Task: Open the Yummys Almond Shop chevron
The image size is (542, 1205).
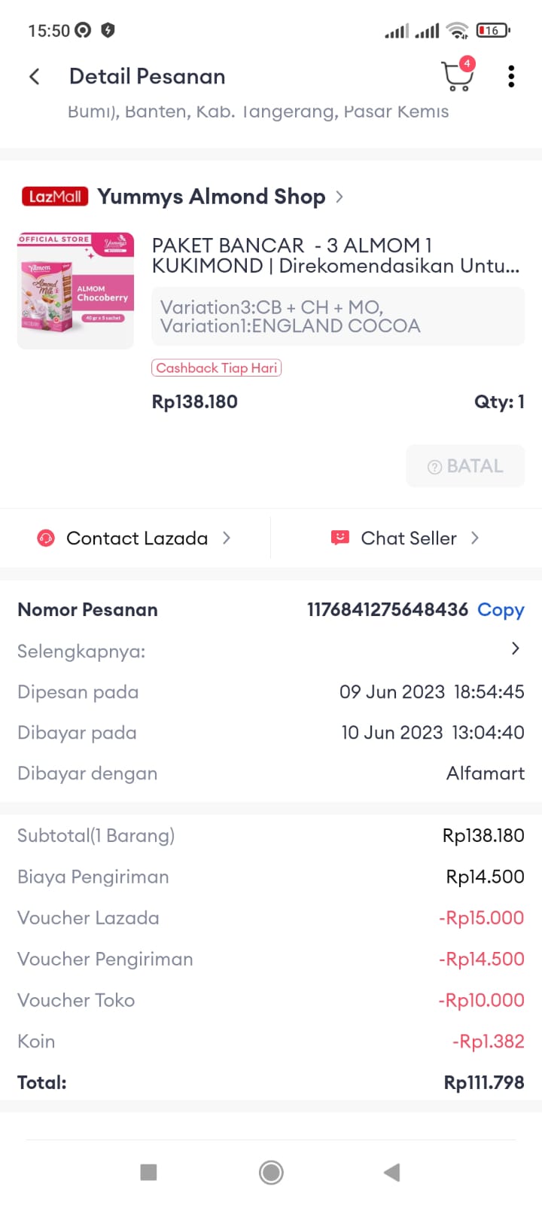Action: (x=340, y=197)
